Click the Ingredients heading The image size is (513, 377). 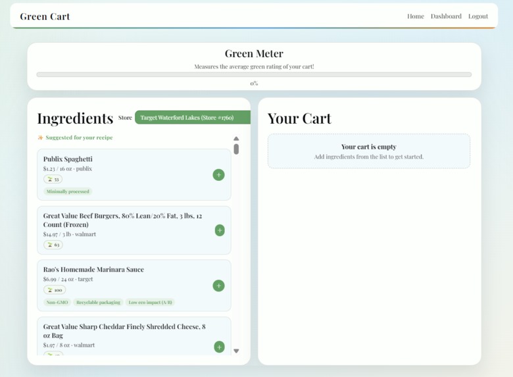[75, 118]
